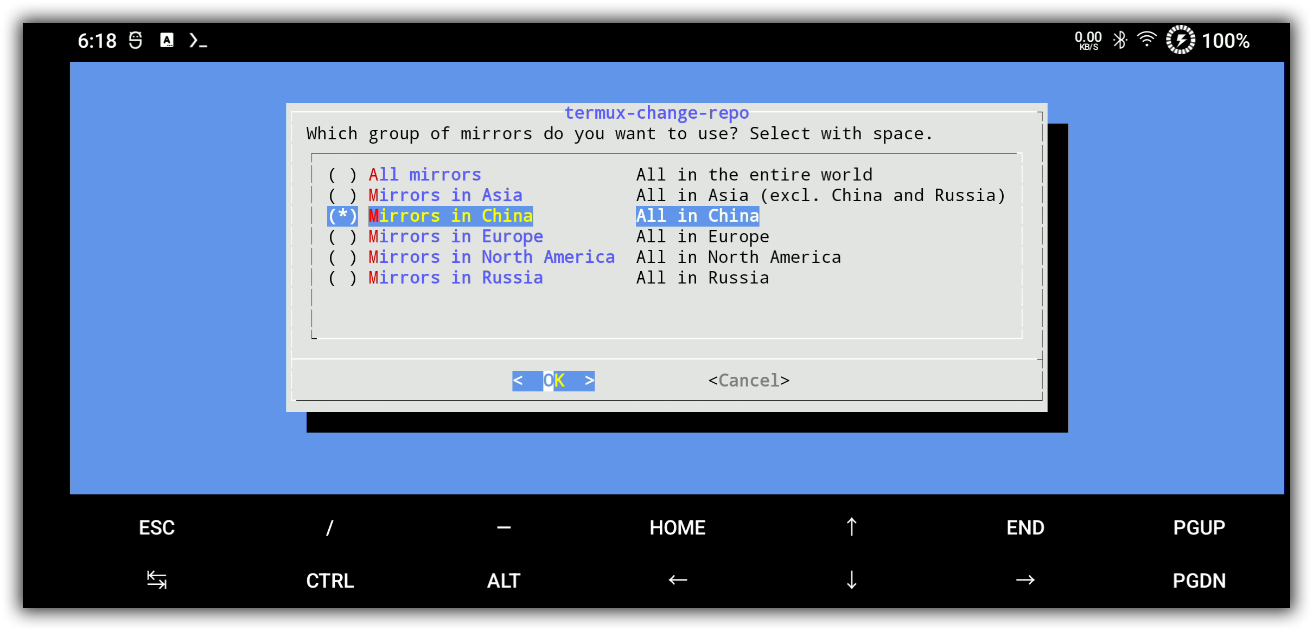Click the 'All in Europe' description
1313x631 pixels.
[703, 236]
